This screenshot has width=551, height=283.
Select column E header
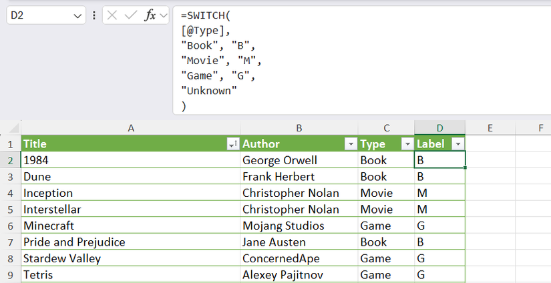(x=490, y=128)
